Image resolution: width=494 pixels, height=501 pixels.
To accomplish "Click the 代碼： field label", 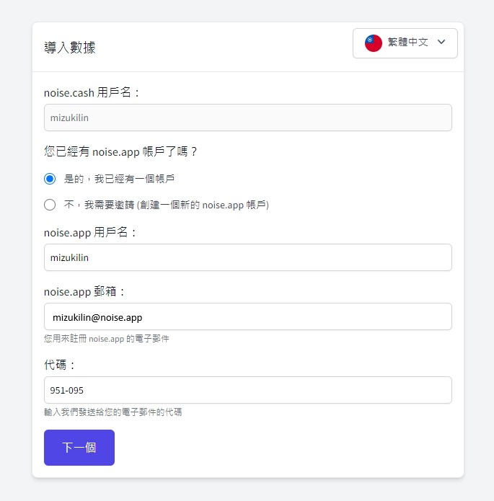I will coord(59,365).
